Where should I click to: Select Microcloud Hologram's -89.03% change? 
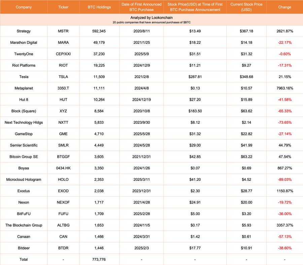(284, 179)
